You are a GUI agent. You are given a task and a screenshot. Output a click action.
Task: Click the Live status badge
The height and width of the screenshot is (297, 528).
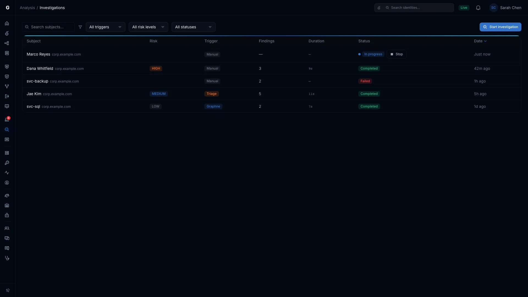464,8
